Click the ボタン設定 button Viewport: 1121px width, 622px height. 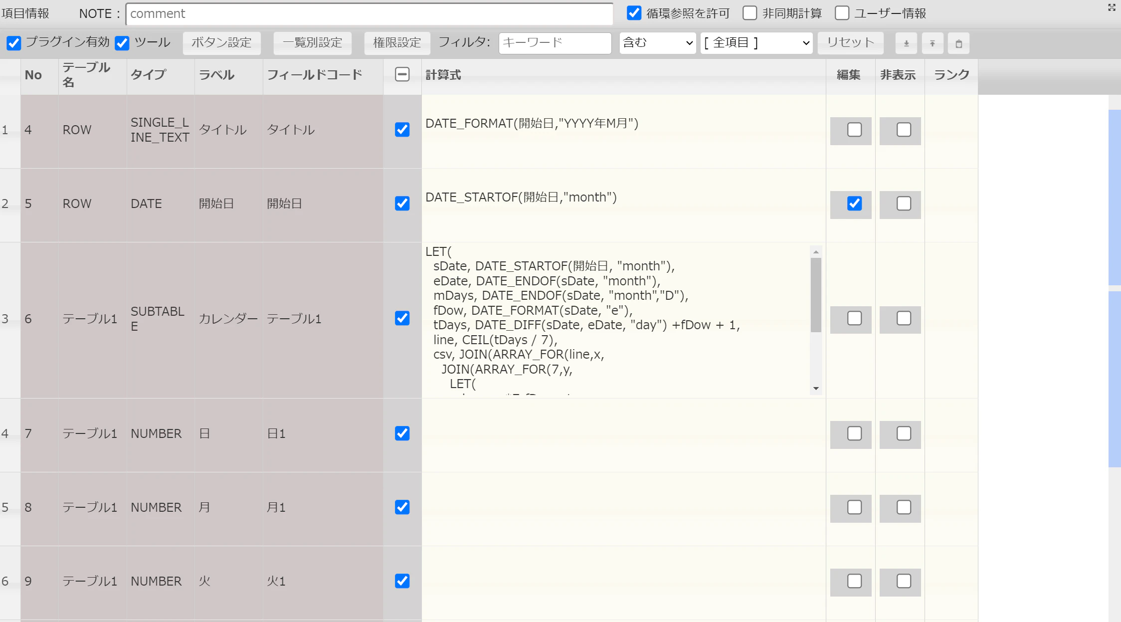pyautogui.click(x=222, y=43)
